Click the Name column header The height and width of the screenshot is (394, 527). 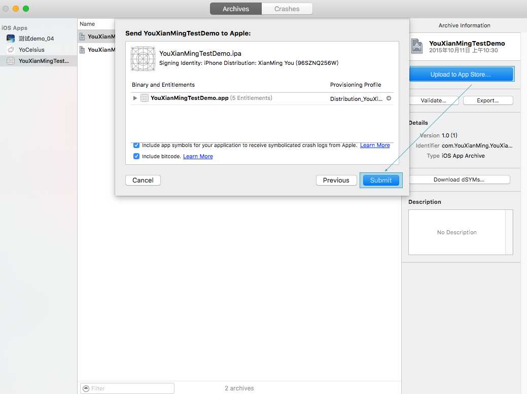(87, 24)
